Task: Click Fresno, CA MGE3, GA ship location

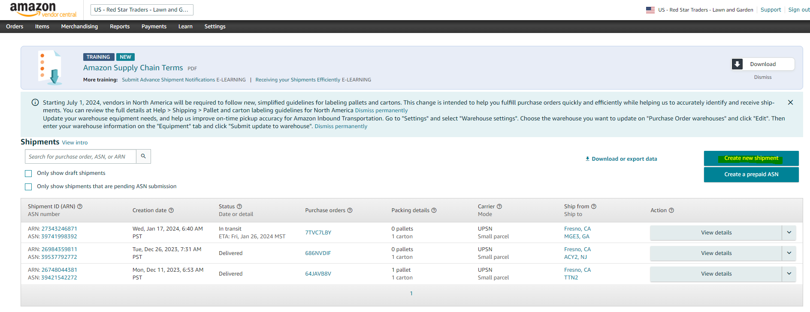Action: [x=577, y=233]
